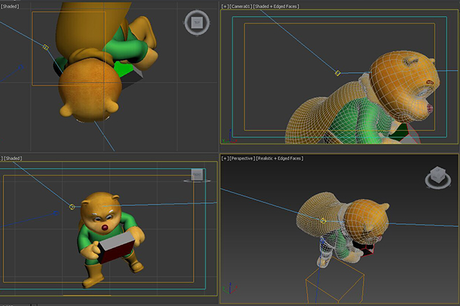Select the blue camera helper in Front viewport
460x306 pixels.
coord(56,213)
